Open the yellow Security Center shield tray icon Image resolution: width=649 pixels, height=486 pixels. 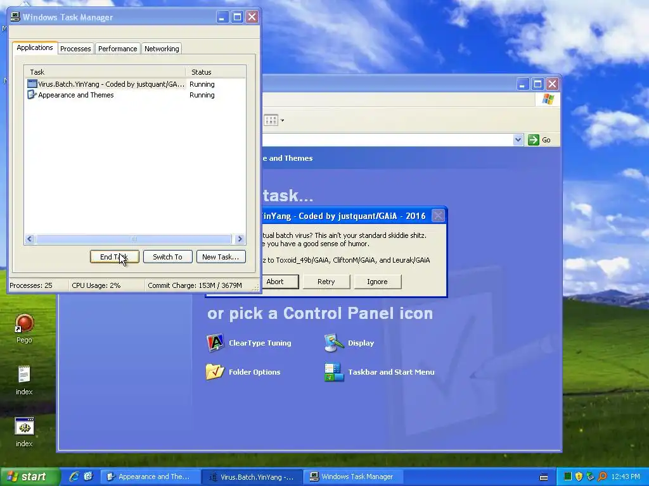click(x=579, y=477)
